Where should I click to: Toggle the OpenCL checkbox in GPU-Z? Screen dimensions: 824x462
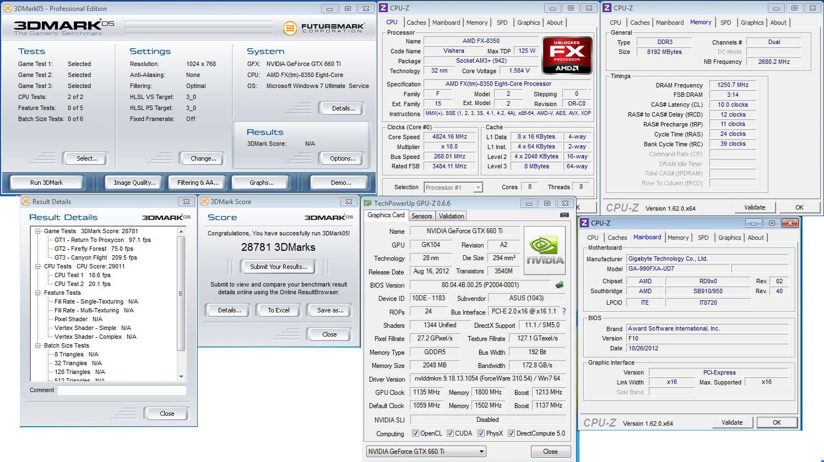click(x=415, y=433)
